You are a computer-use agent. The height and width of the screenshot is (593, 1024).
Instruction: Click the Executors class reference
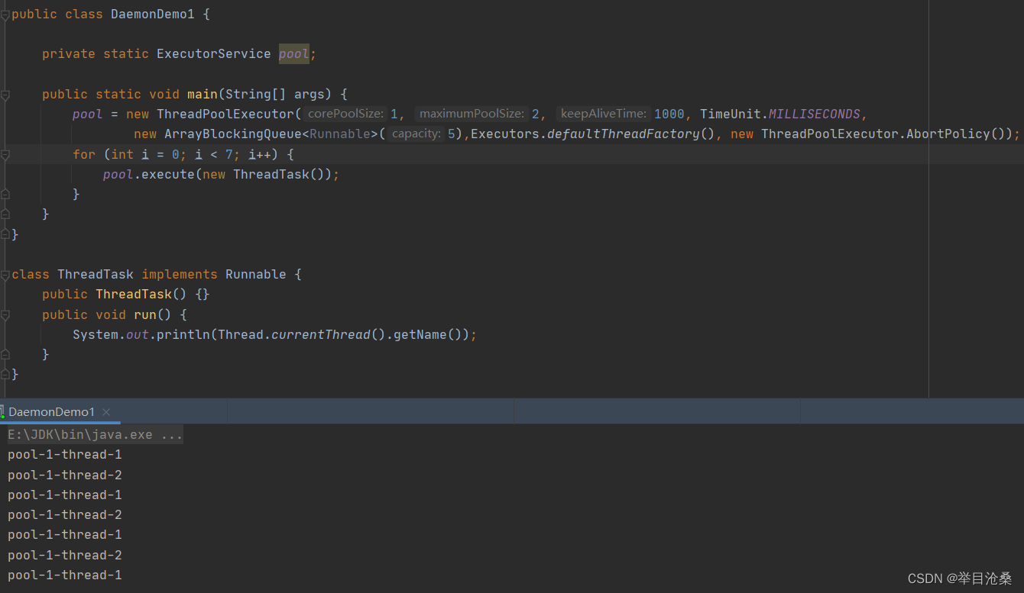coord(505,134)
